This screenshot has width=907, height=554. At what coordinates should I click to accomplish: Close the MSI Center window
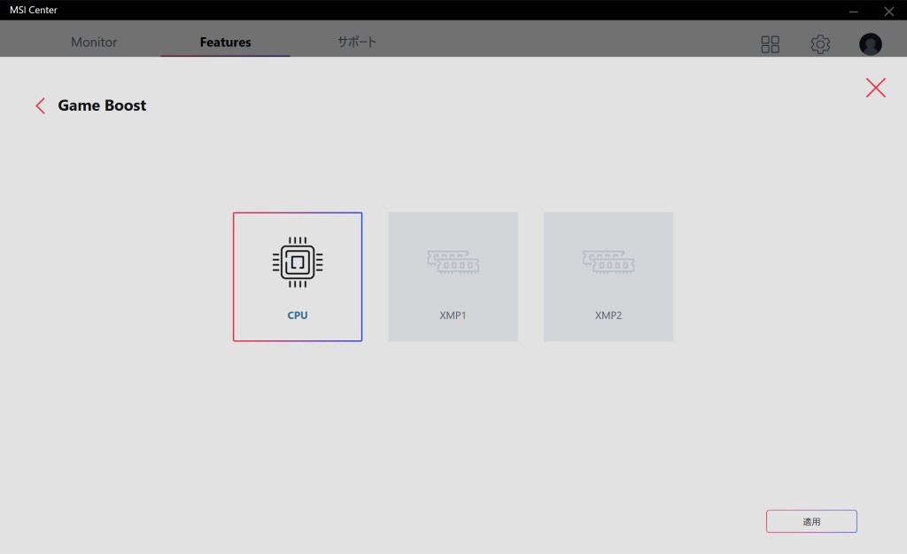[x=889, y=11]
